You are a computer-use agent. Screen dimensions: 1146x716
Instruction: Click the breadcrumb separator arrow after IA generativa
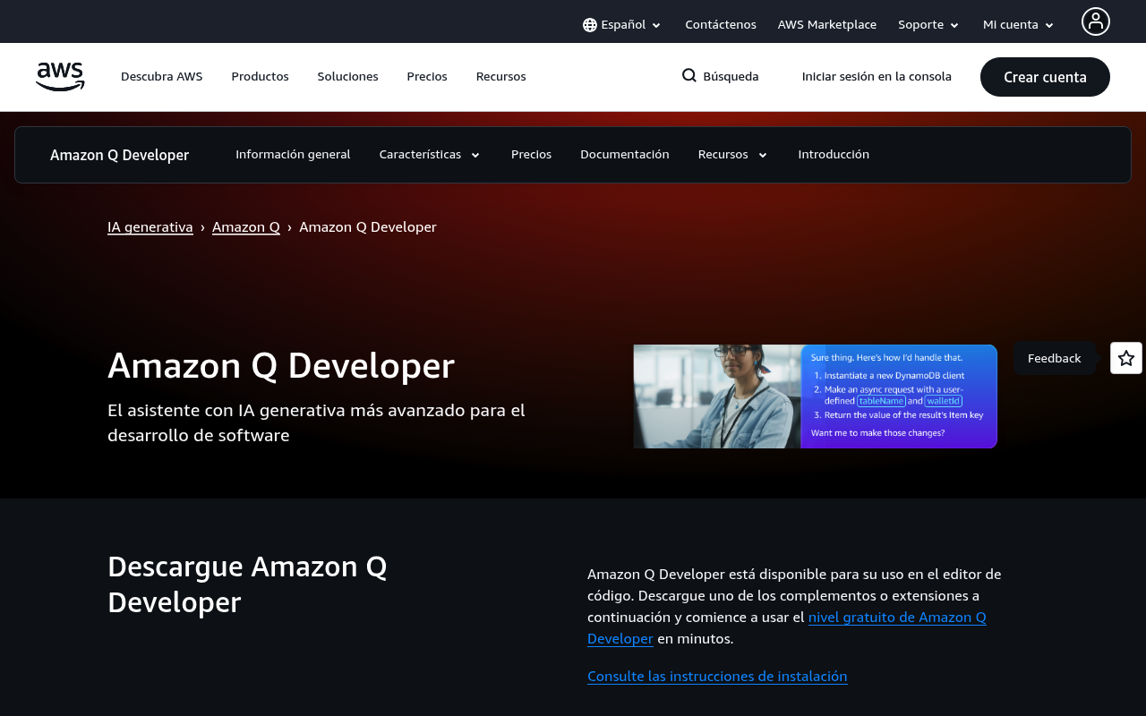coord(202,226)
